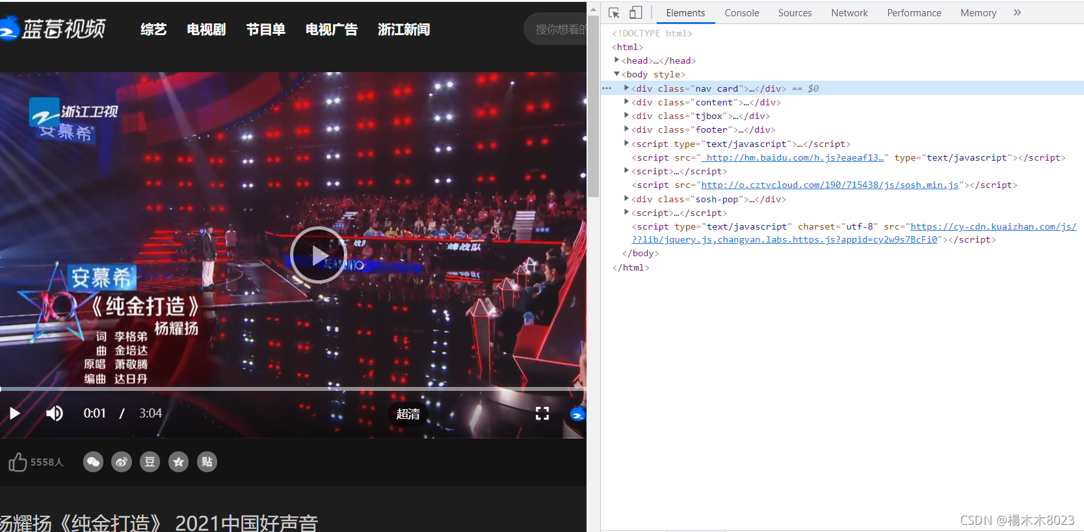Seek along the video progress bar
Viewport: 1084px width, 532px height.
tap(293, 389)
